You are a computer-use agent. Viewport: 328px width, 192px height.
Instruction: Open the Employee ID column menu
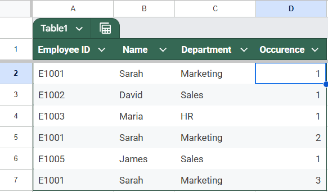point(102,50)
